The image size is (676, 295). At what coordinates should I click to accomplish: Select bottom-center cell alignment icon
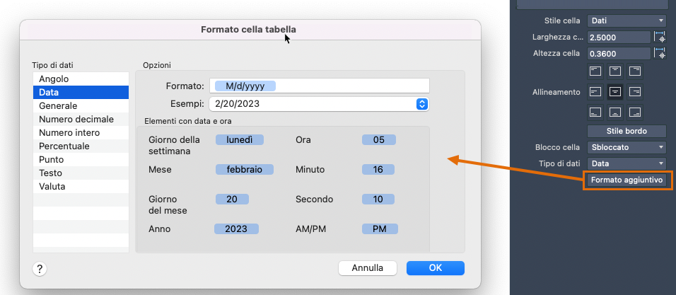[x=615, y=112]
